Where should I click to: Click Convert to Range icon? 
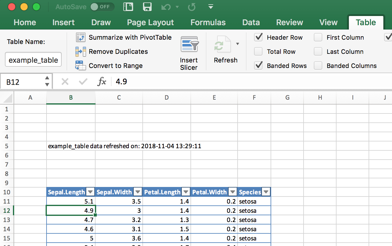(x=80, y=65)
